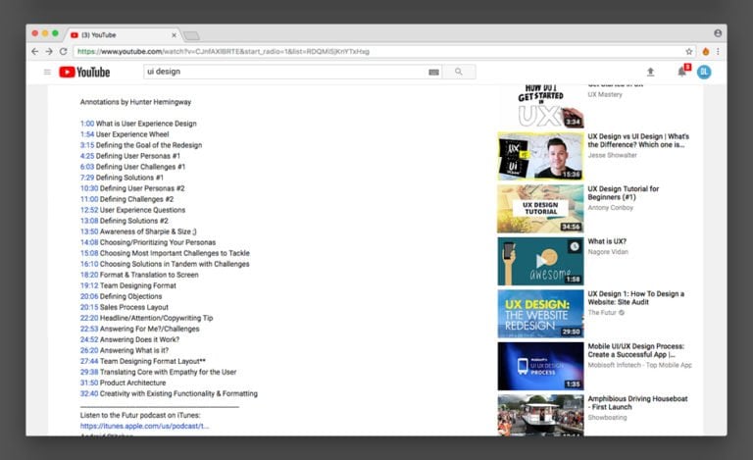Click channel name 'Jesse Showalter'

[612, 155]
